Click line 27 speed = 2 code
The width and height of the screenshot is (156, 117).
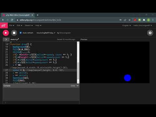click(x=38, y=70)
